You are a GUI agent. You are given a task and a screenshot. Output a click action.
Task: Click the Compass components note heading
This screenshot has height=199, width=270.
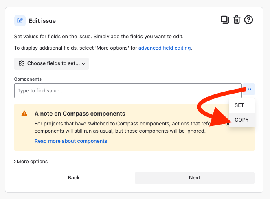coord(80,114)
